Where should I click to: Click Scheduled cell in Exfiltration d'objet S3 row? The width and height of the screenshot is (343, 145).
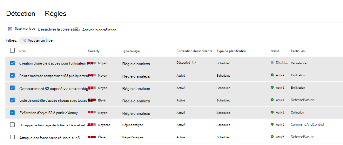click(223, 113)
